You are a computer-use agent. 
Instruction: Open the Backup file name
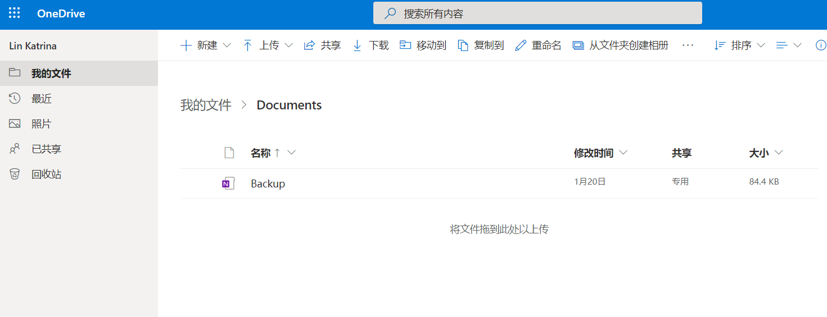coord(268,183)
